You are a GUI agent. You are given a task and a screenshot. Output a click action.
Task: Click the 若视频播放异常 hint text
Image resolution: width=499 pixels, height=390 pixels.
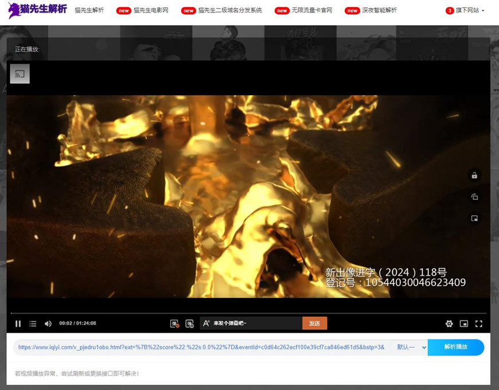click(x=77, y=373)
